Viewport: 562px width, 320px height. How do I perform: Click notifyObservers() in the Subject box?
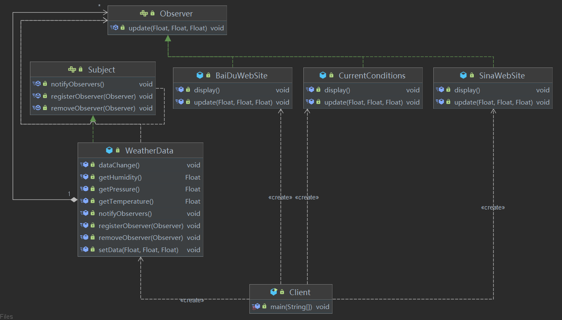coord(78,84)
